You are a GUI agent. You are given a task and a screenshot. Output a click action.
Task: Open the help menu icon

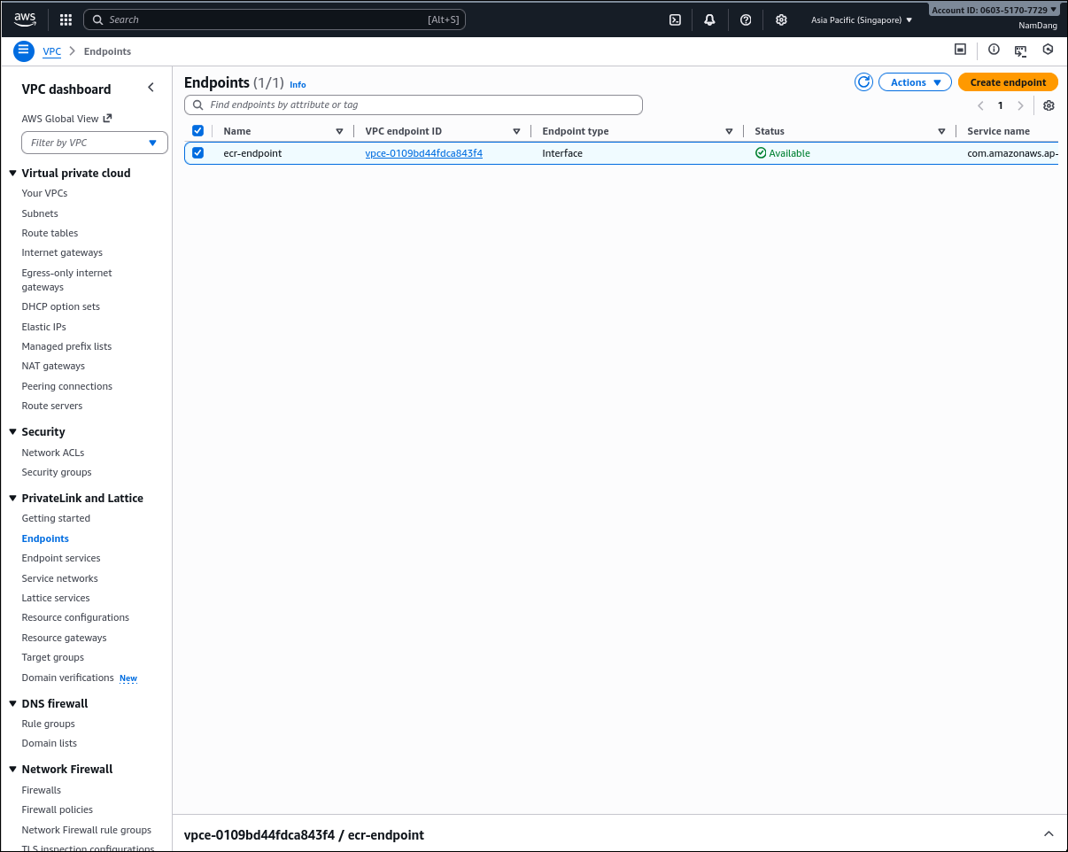pos(745,19)
